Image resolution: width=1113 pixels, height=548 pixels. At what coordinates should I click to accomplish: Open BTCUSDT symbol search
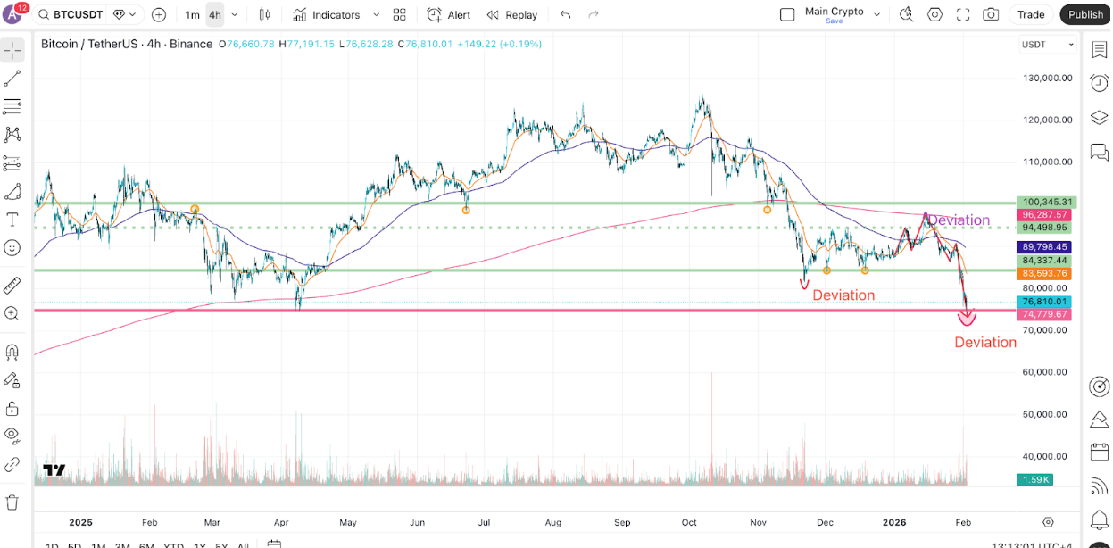[68, 14]
